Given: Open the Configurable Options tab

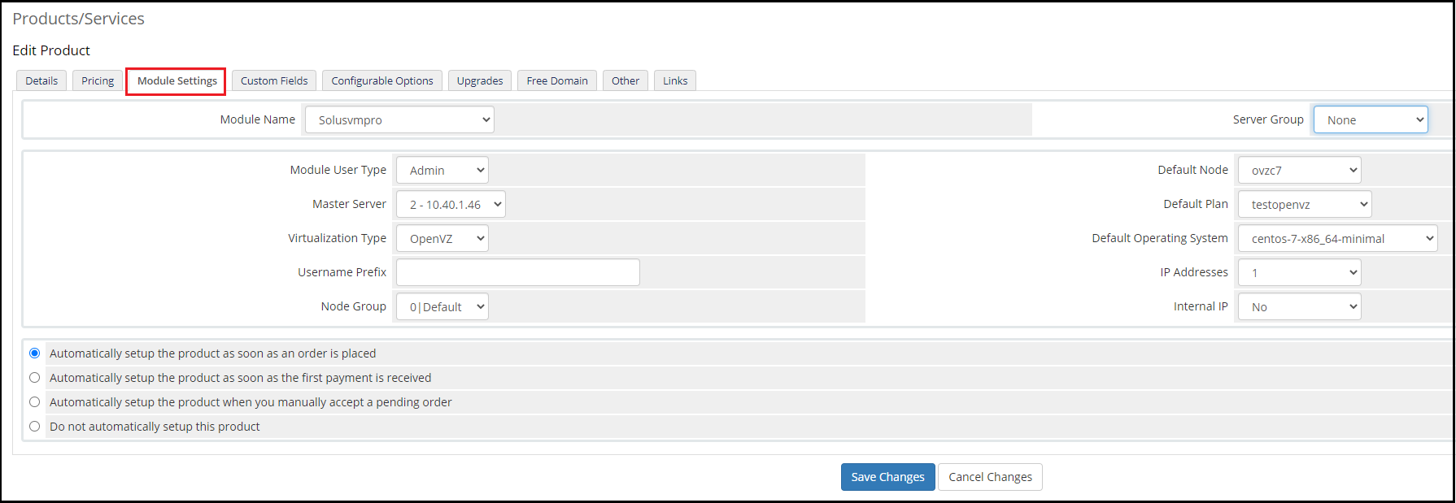Looking at the screenshot, I should (382, 81).
